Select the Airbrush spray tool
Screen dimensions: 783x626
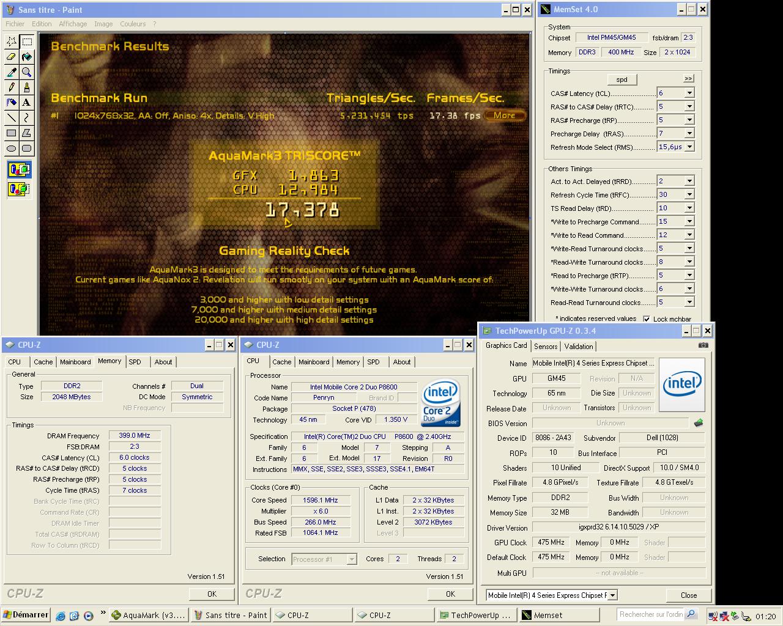point(11,103)
